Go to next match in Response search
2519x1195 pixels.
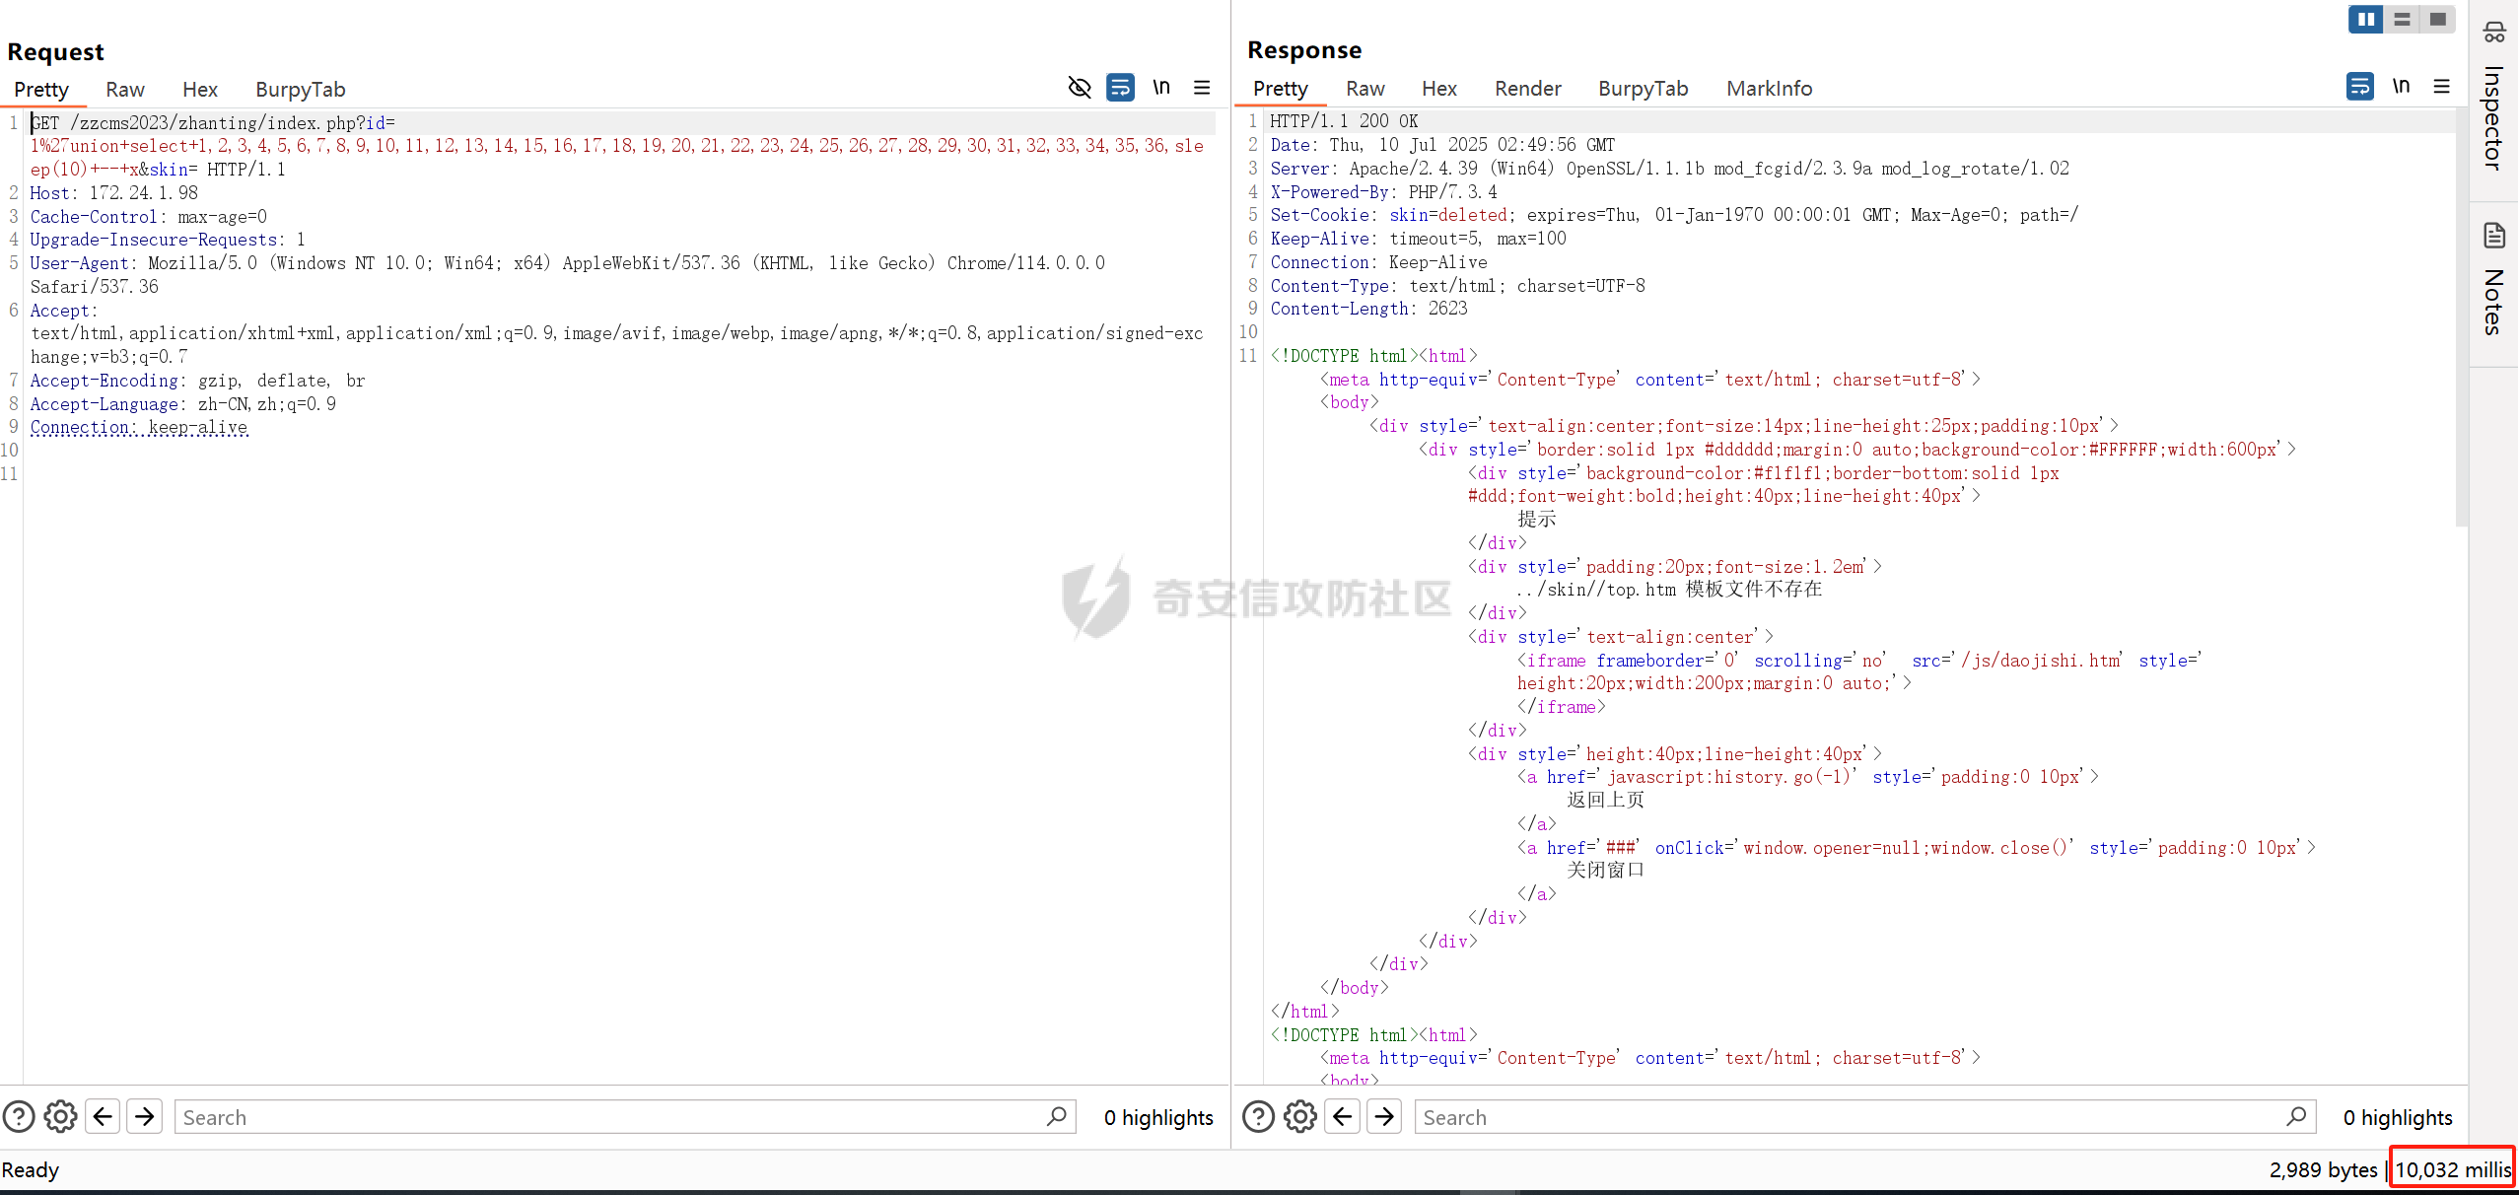click(1384, 1117)
